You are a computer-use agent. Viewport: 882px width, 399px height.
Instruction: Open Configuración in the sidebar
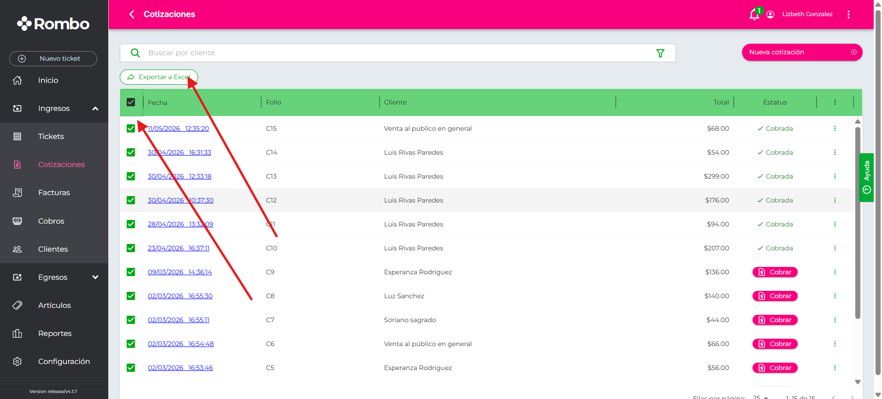pos(64,361)
